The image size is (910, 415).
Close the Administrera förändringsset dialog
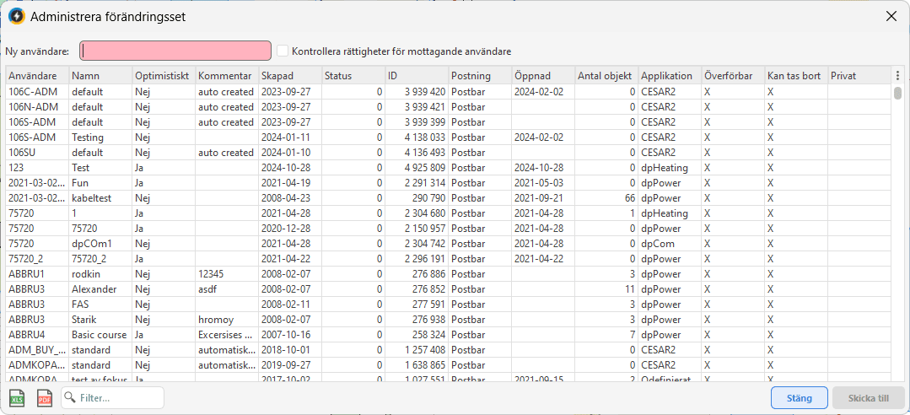click(891, 16)
